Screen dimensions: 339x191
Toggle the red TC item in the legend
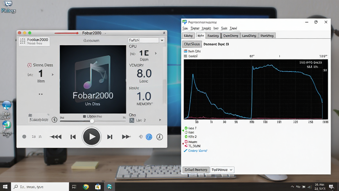click(x=186, y=146)
